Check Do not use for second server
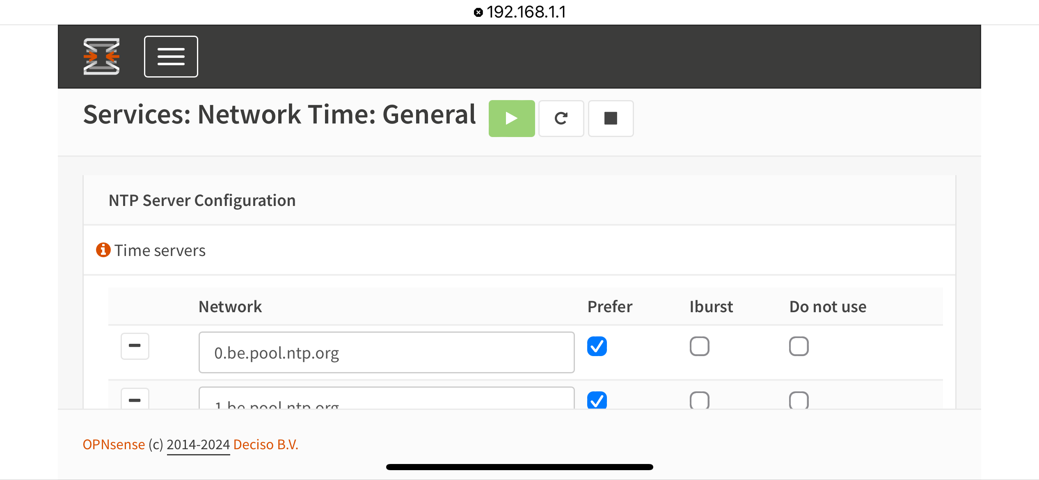Screen dimensions: 1039x480 click(x=799, y=400)
